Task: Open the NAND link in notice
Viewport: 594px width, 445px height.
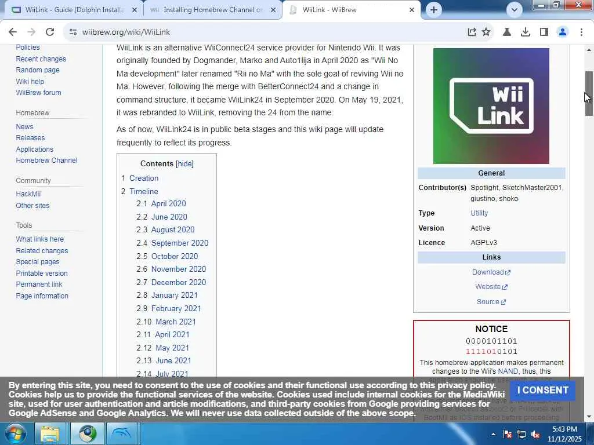Action: coord(508,371)
